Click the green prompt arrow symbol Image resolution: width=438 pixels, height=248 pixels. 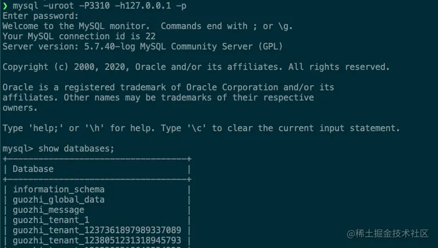click(x=5, y=6)
